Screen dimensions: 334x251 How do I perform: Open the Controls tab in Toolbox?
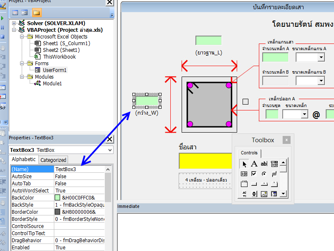tap(249, 153)
